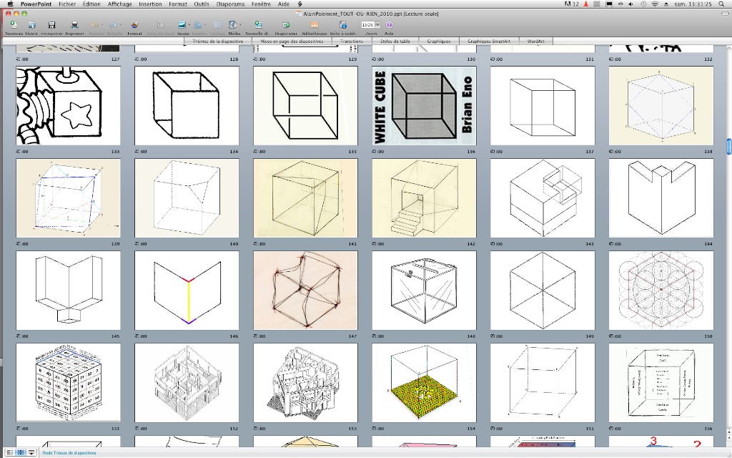Image resolution: width=732 pixels, height=458 pixels.
Task: Select slide 133 with the star cube
Action: pyautogui.click(x=68, y=106)
